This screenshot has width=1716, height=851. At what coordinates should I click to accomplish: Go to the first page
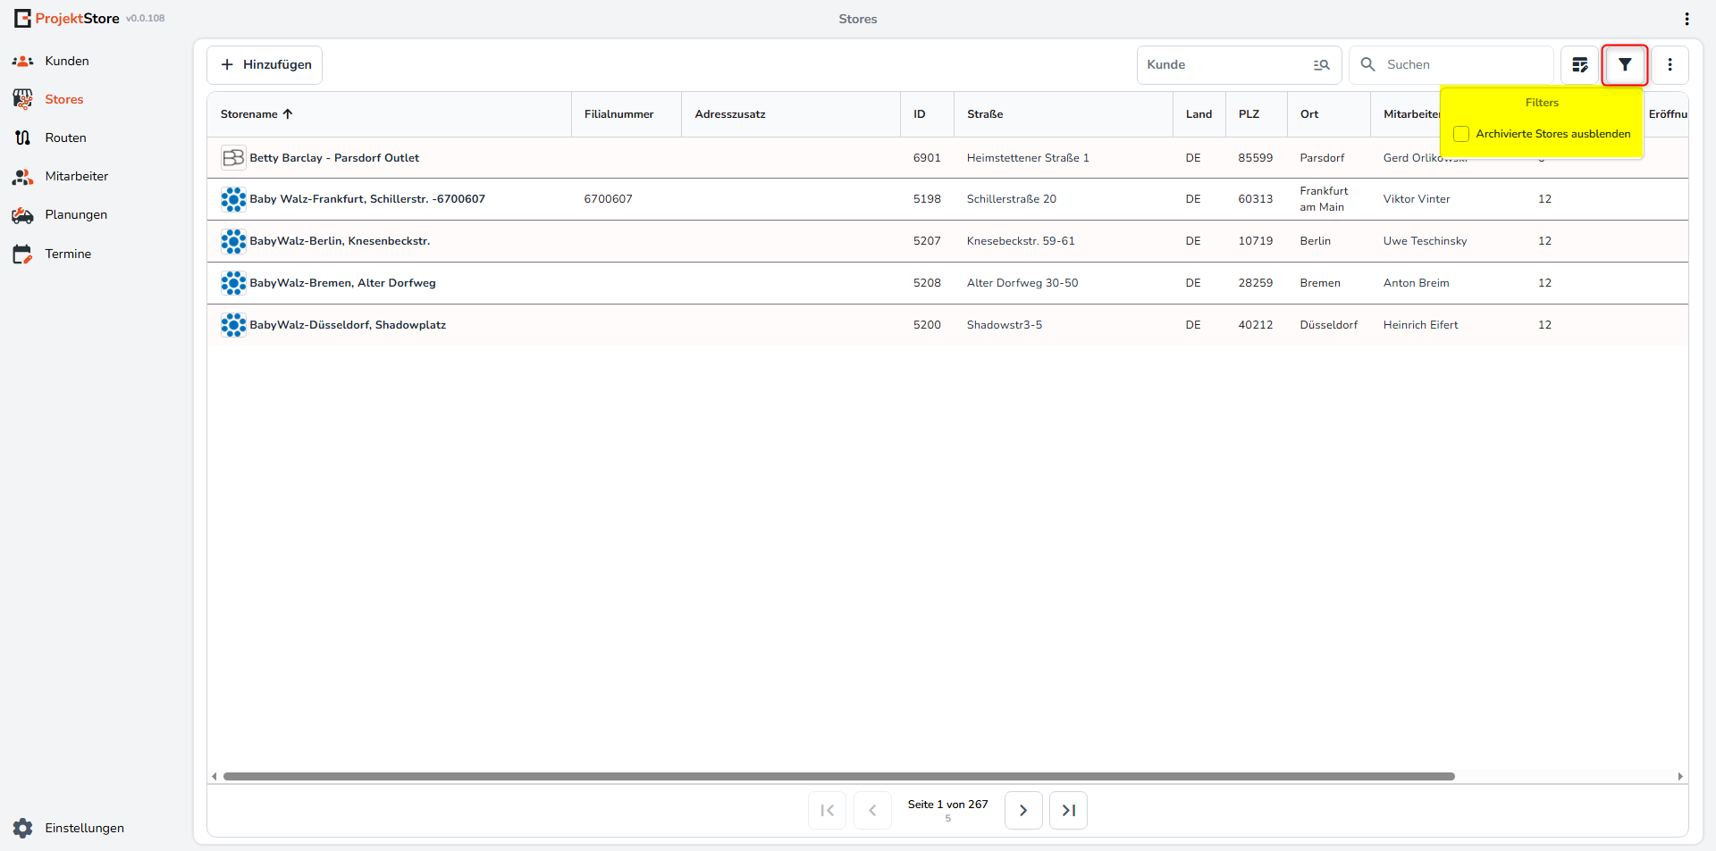[x=827, y=811]
